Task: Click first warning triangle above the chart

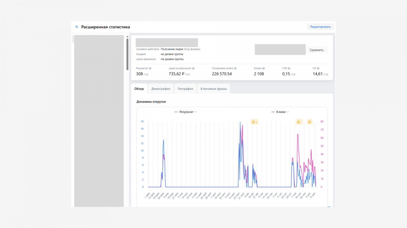Action: 253,122
